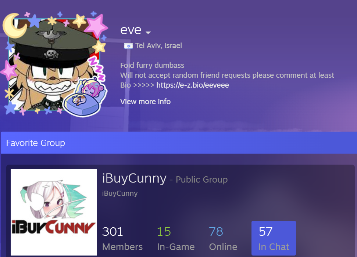Viewport: 357px width, 257px height.
Task: Expand the dropdown arrow beside eve
Action: (148, 33)
